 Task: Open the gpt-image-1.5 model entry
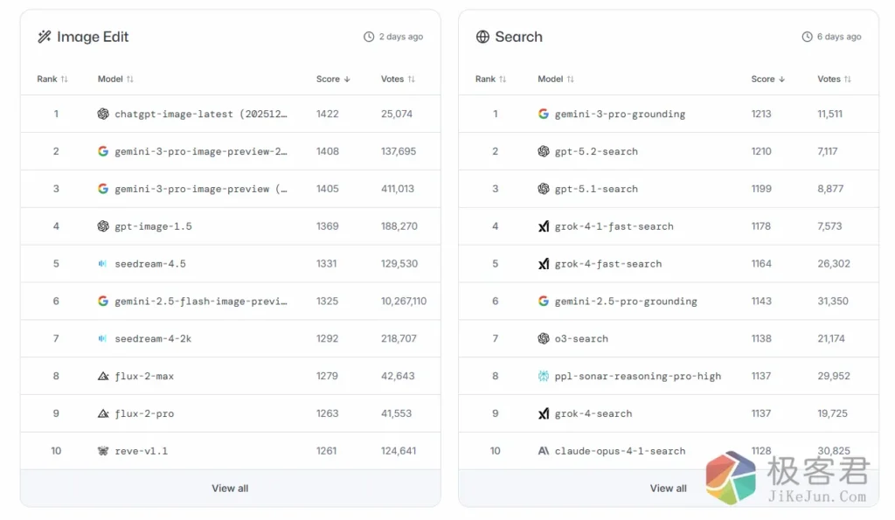click(153, 226)
